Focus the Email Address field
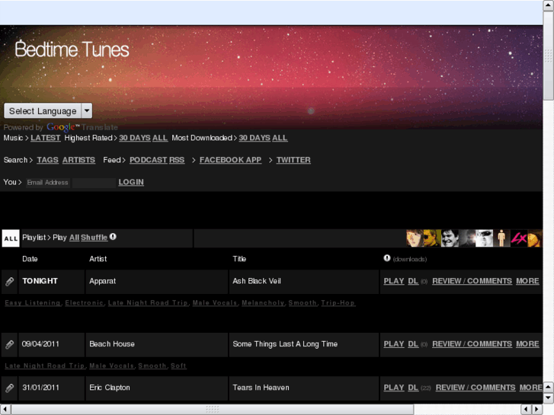 pyautogui.click(x=48, y=183)
